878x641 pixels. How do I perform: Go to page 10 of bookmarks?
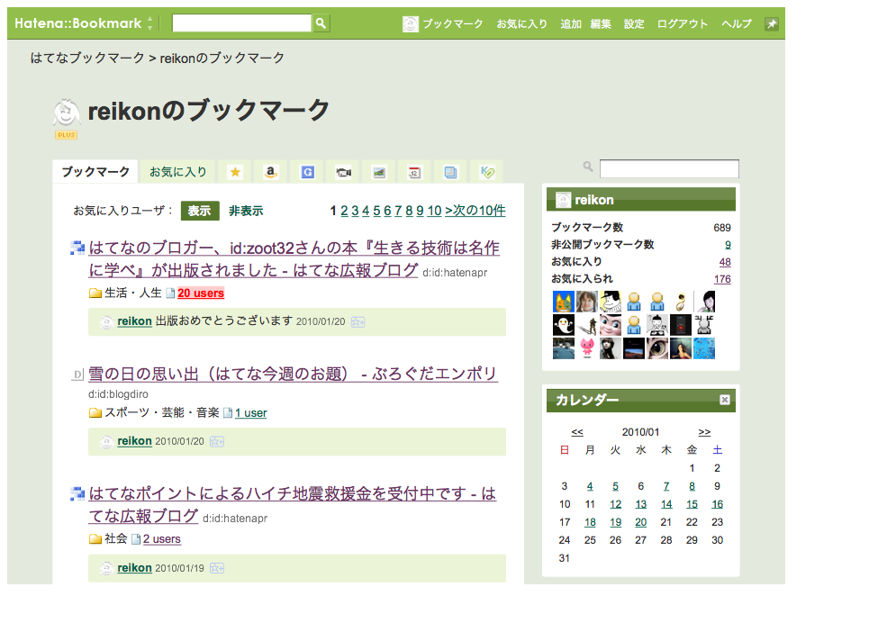point(435,211)
